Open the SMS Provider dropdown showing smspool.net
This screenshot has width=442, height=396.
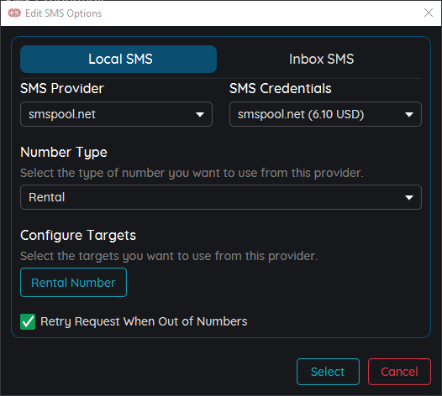[x=116, y=114]
